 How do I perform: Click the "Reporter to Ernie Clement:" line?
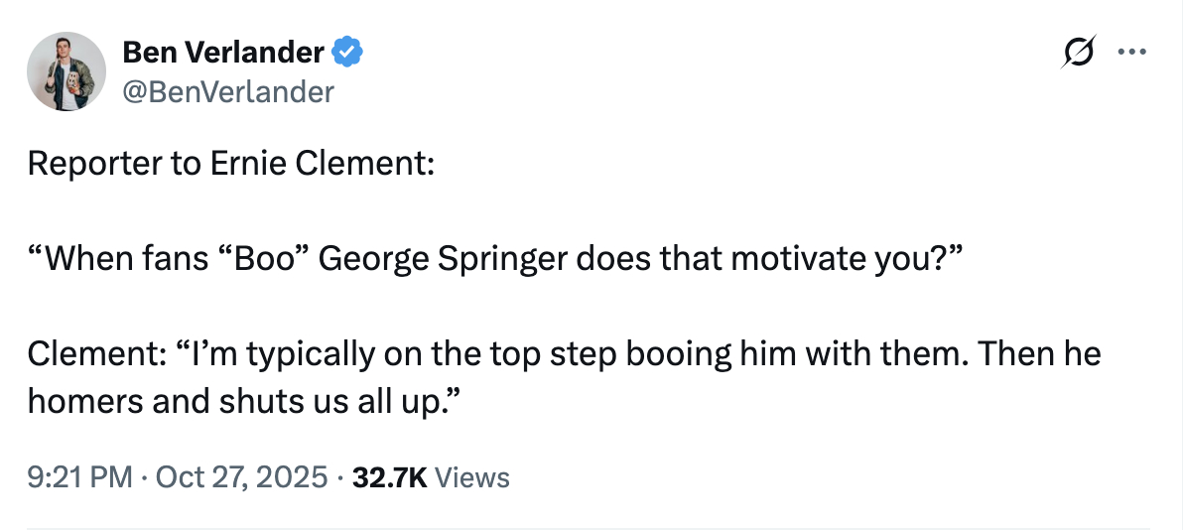click(x=231, y=164)
